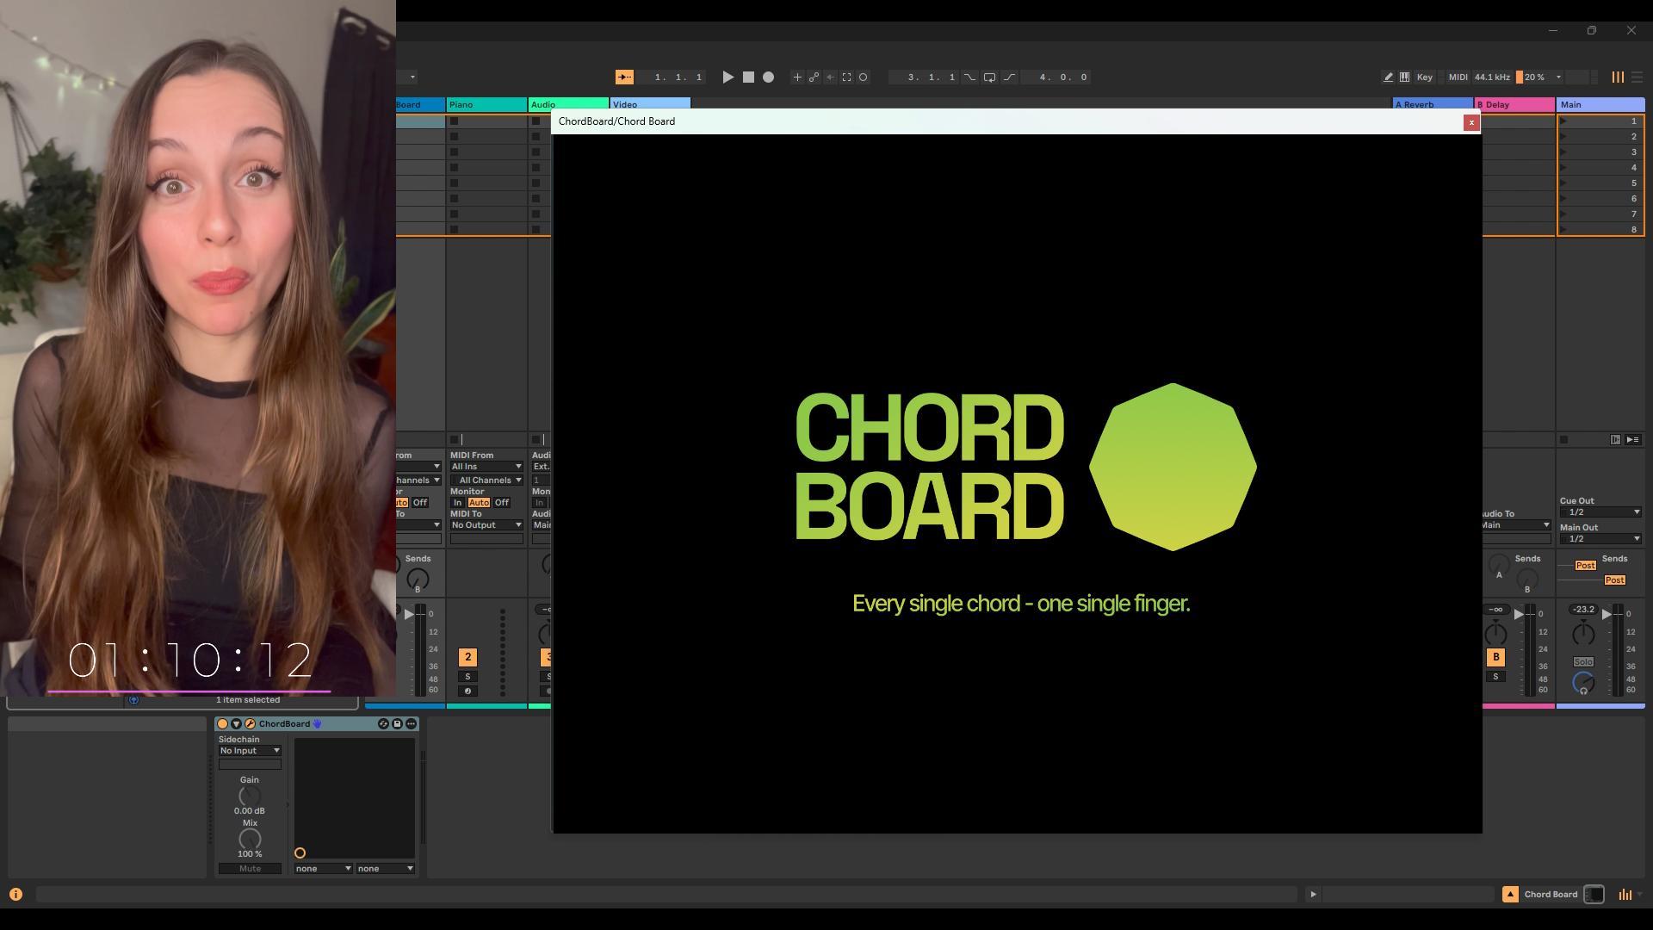Viewport: 1653px width, 930px height.
Task: Toggle Piano track activator button 2
Action: (468, 658)
